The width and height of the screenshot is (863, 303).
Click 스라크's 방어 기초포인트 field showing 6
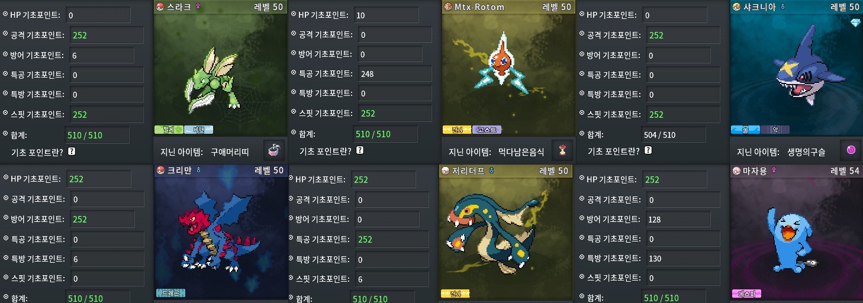tap(102, 55)
